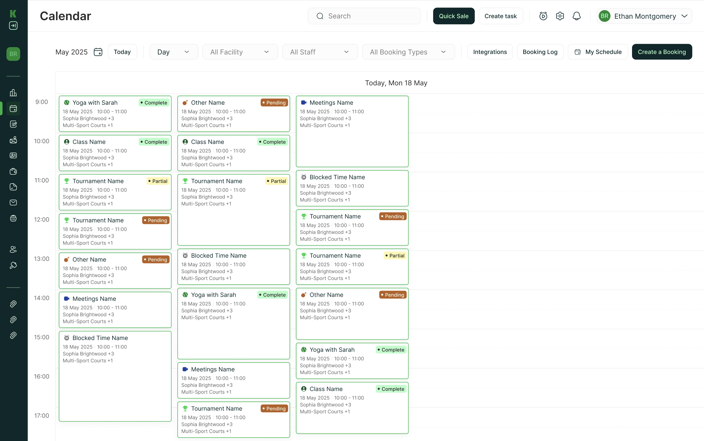704x441 pixels.
Task: Select the wallet payments icon in sidebar
Action: point(13,171)
